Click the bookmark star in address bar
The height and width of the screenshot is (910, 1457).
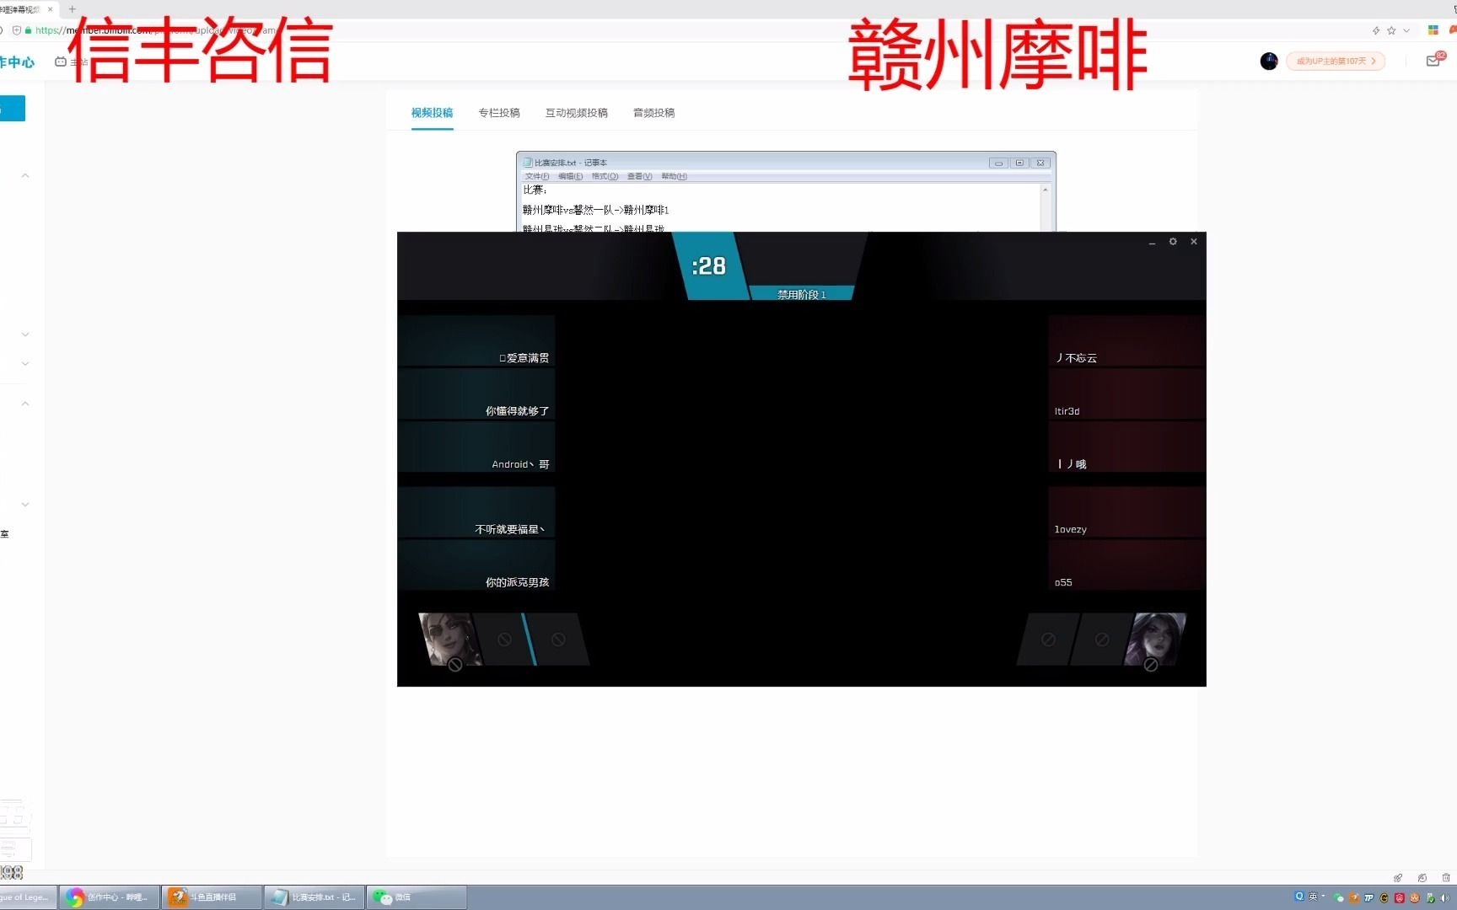coord(1391,30)
